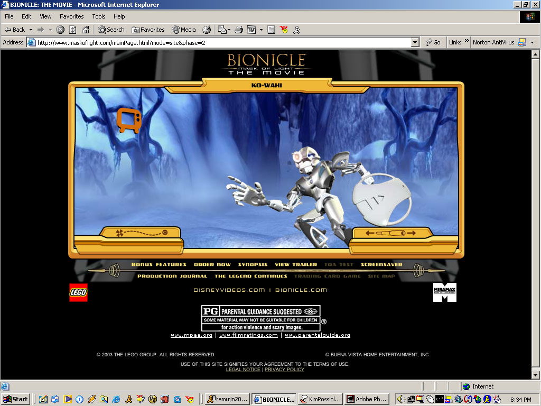The width and height of the screenshot is (541, 406).
Task: Click the white Kanohi mask shield object
Action: (381, 200)
